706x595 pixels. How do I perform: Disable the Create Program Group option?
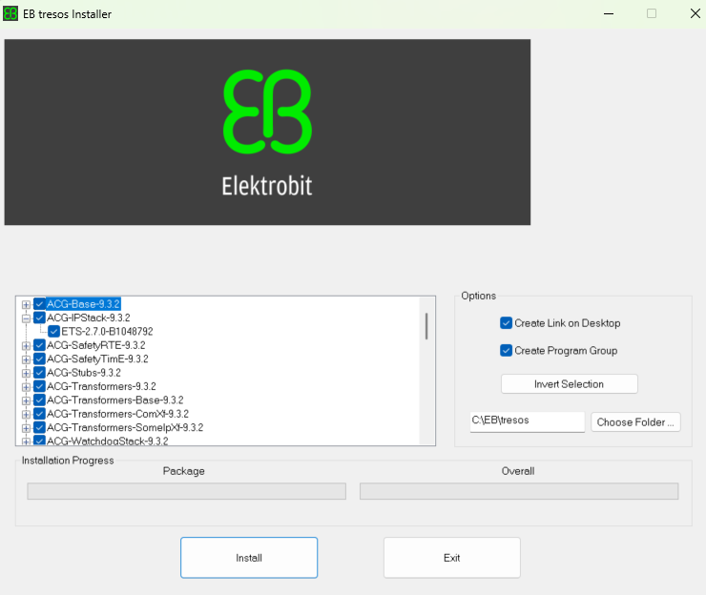pyautogui.click(x=507, y=351)
